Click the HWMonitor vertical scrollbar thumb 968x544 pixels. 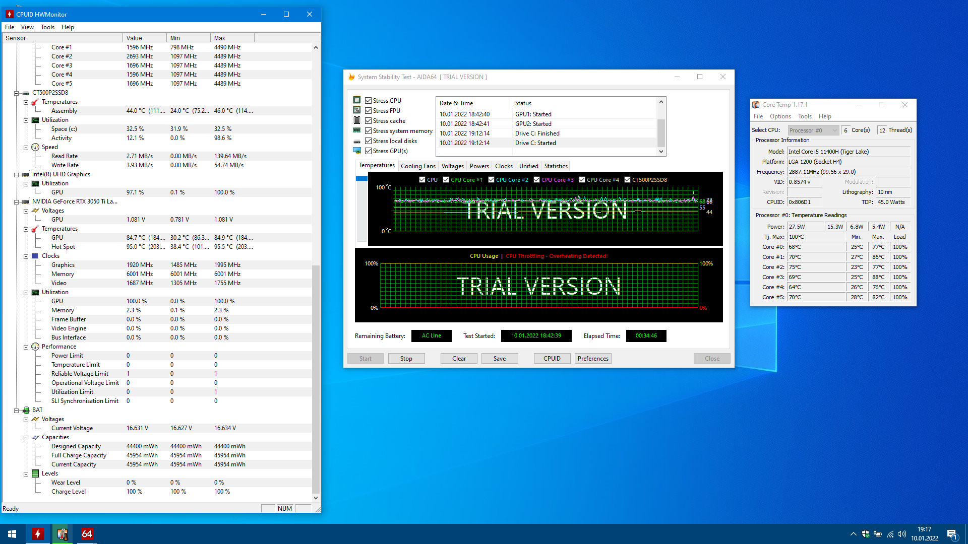pos(316,379)
